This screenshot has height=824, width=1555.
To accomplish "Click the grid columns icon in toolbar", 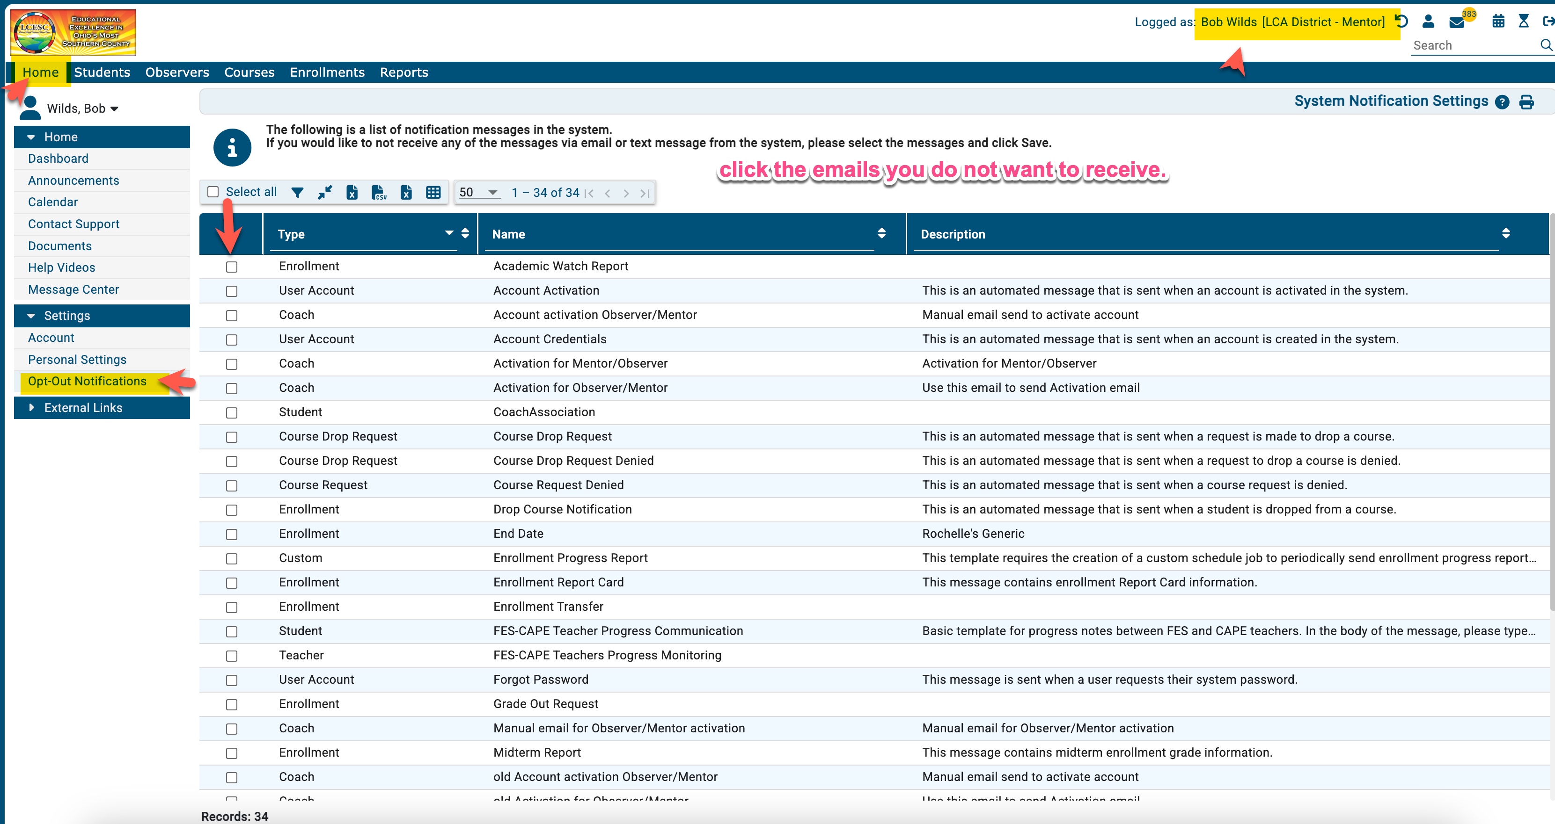I will [433, 192].
